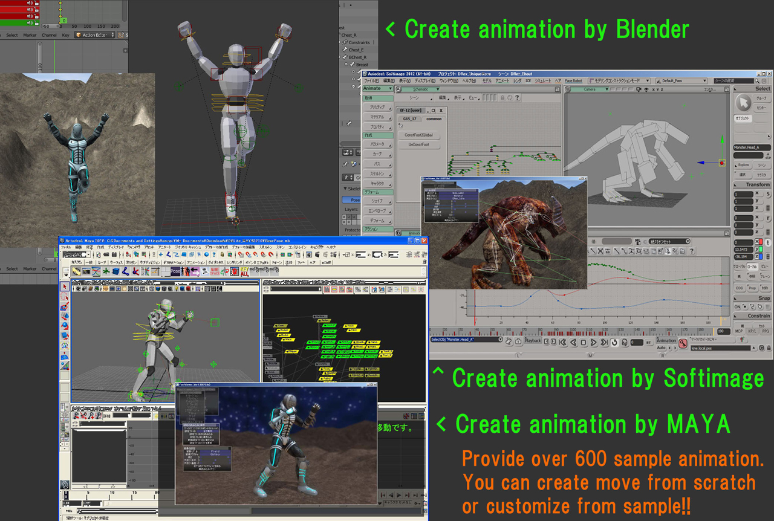The image size is (774, 521).
Task: Click the magnifier icon beside Softimage's scene search
Action: pyautogui.click(x=758, y=81)
